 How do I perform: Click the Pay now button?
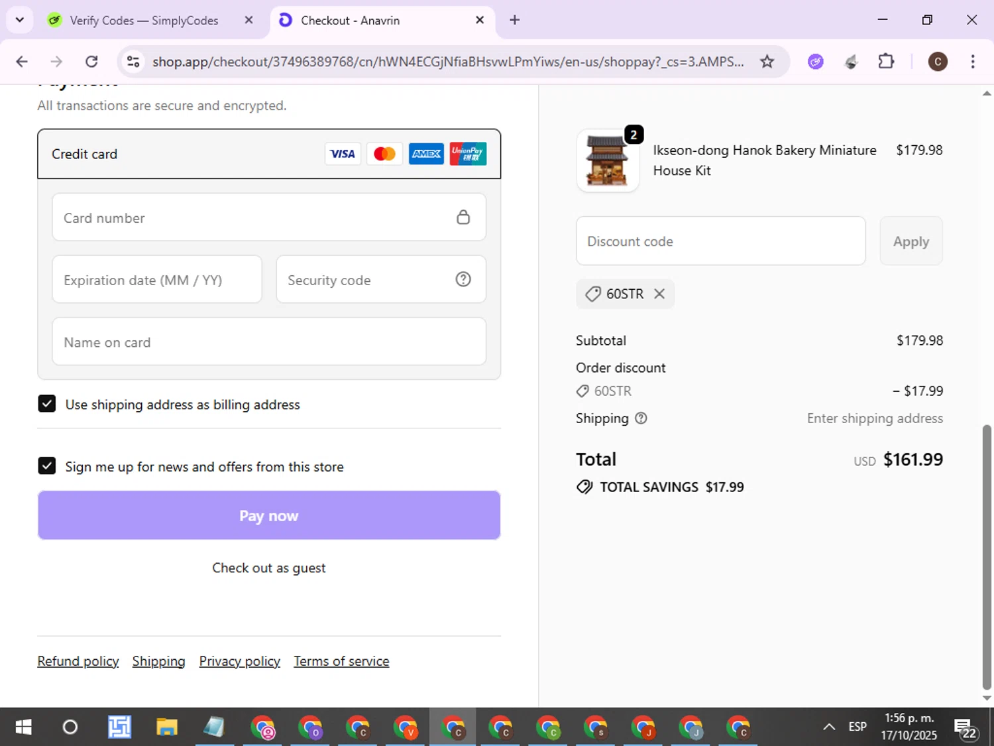[x=269, y=515]
